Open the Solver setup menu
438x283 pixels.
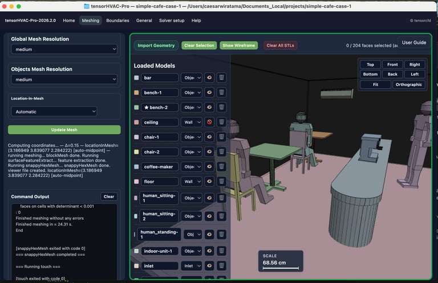click(x=172, y=20)
